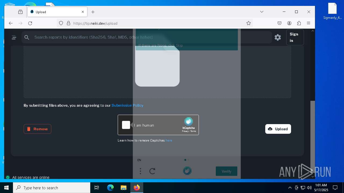The width and height of the screenshot is (344, 193).
Task: Open the volume tray icon
Action: click(309, 188)
